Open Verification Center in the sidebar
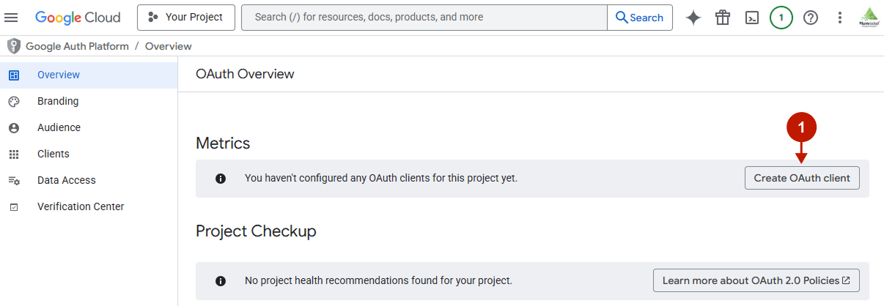The width and height of the screenshot is (884, 306). coord(81,206)
